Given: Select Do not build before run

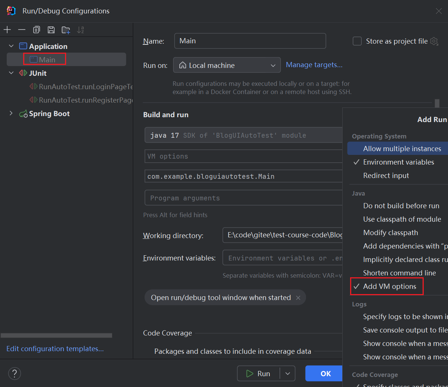Looking at the screenshot, I should [x=398, y=206].
